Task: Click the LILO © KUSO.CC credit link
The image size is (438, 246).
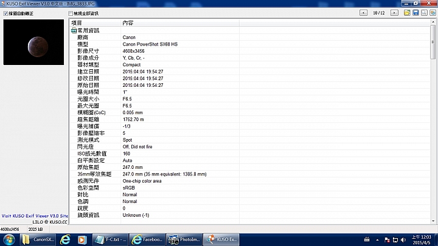Action: point(50,222)
